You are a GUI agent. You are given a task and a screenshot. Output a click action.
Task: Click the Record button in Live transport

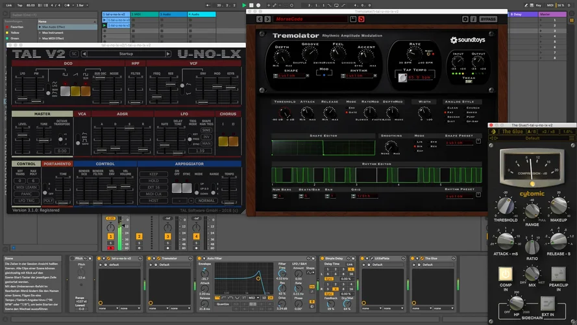[258, 5]
